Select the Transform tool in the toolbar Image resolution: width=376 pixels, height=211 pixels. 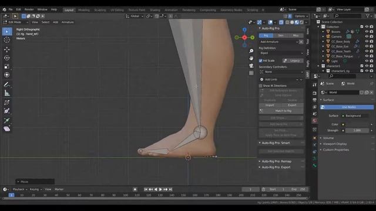tap(6, 75)
